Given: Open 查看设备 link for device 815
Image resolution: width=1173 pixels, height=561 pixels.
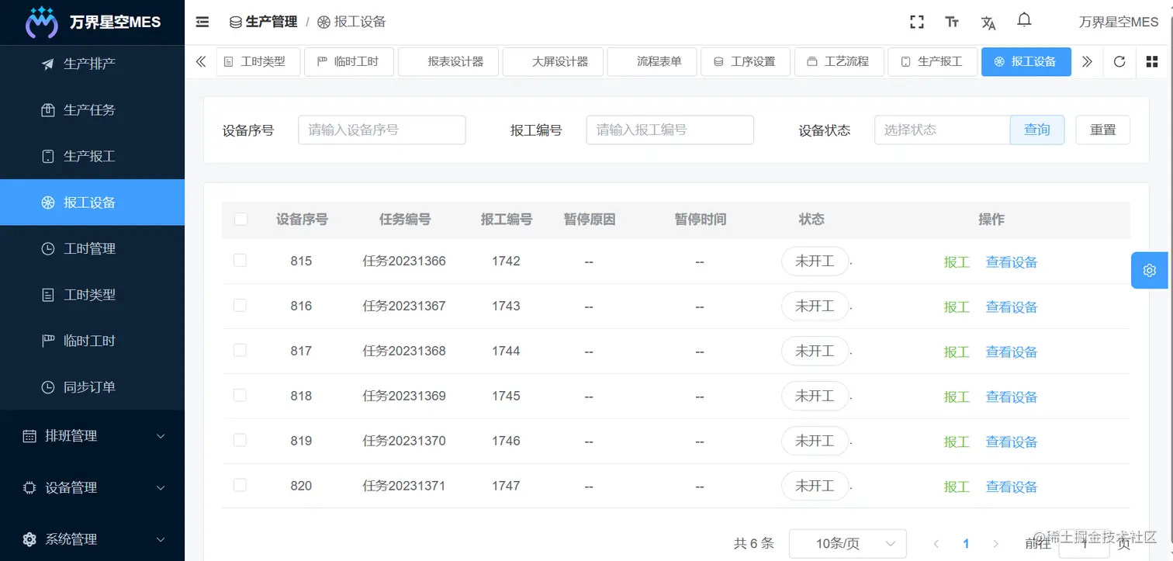Looking at the screenshot, I should (1011, 261).
